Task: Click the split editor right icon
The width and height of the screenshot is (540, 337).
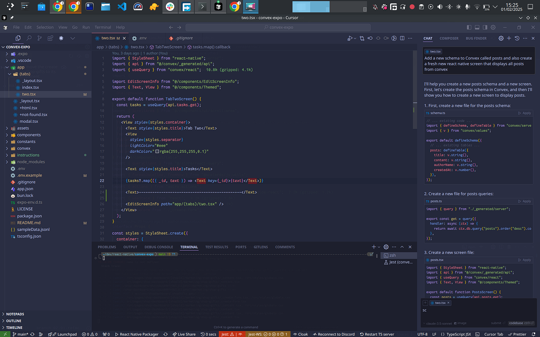Action: click(402, 38)
